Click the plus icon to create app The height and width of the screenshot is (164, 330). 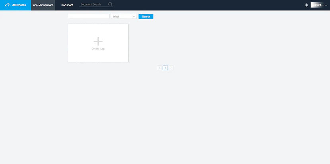coord(98,41)
